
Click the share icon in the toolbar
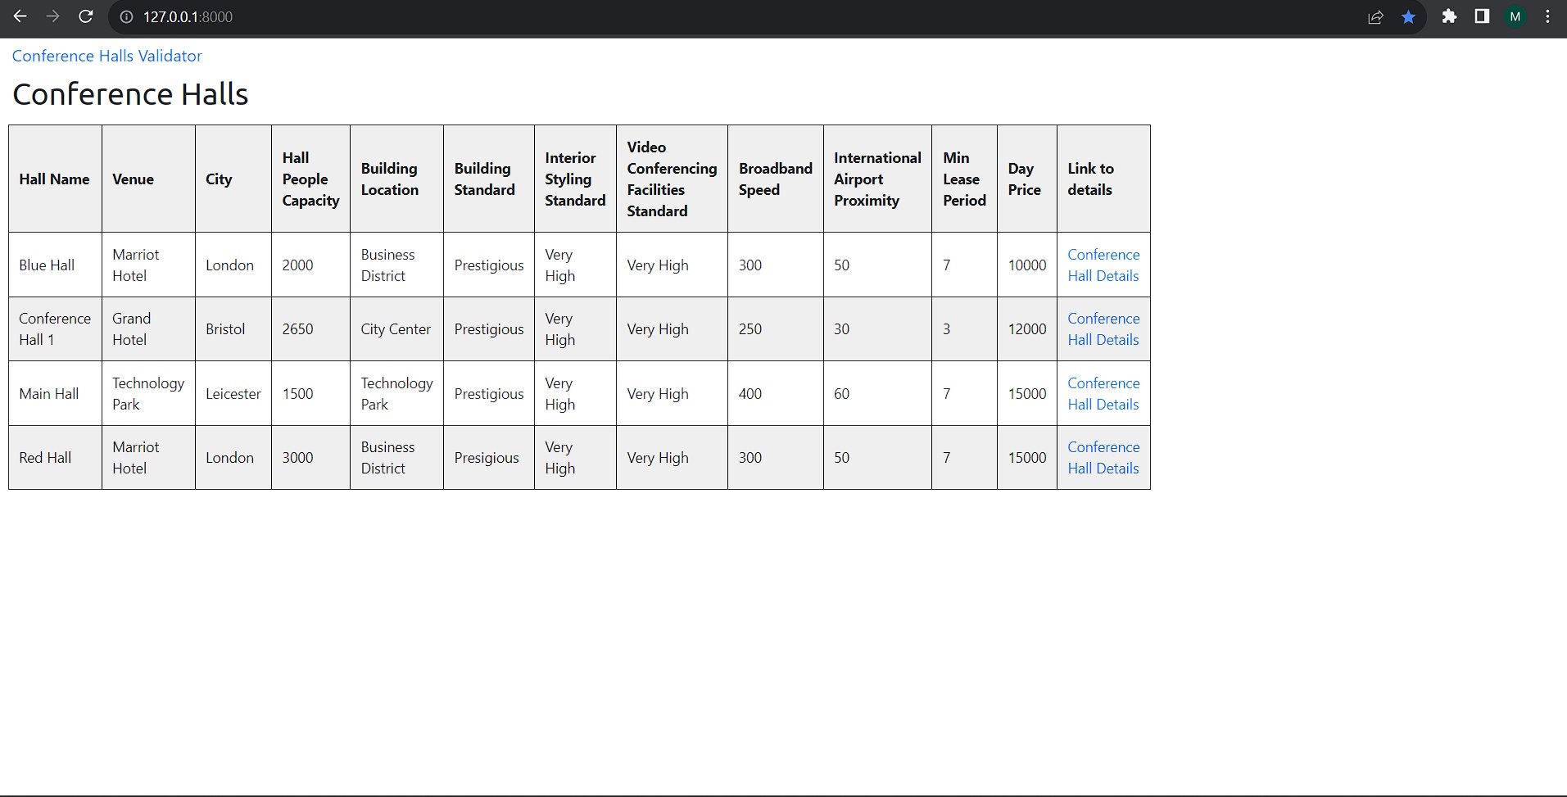pos(1375,16)
